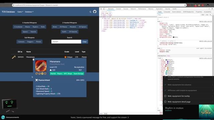The width and height of the screenshot is (214, 120).
Task: Open the Database dropdown menu
Action: coord(29,12)
